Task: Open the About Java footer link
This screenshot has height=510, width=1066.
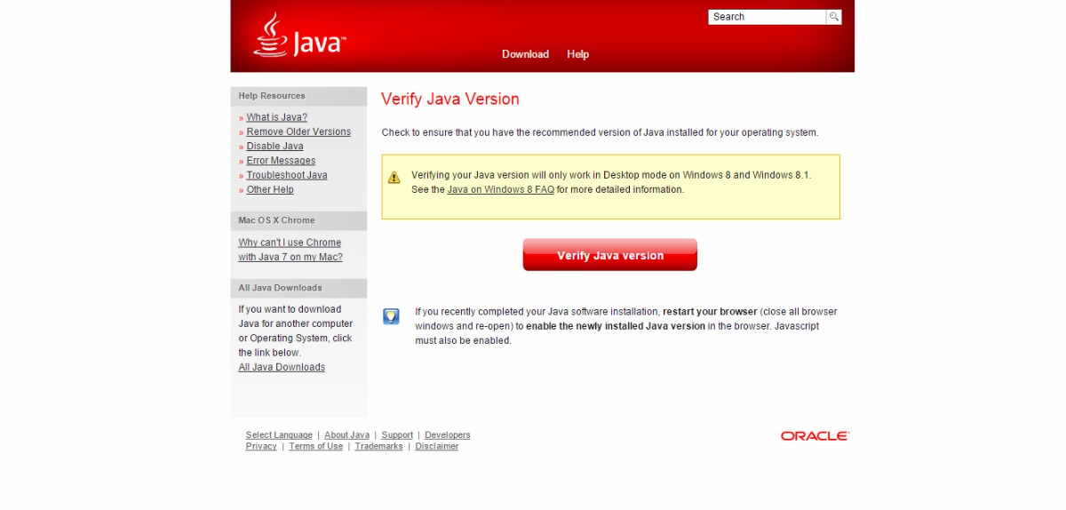Action: 346,435
